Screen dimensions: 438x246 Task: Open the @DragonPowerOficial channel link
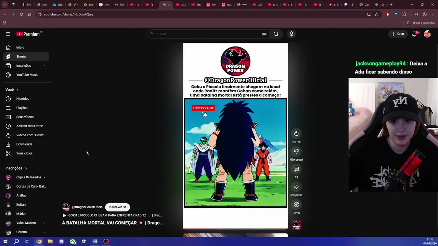[88, 207]
